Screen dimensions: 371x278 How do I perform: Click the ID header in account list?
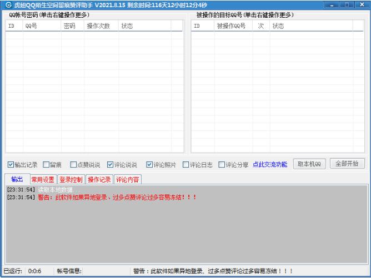click(x=14, y=26)
